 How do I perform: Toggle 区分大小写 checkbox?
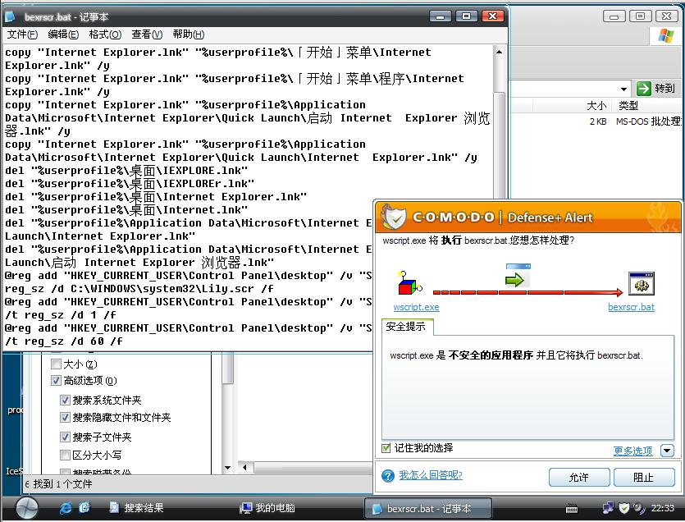pyautogui.click(x=65, y=456)
